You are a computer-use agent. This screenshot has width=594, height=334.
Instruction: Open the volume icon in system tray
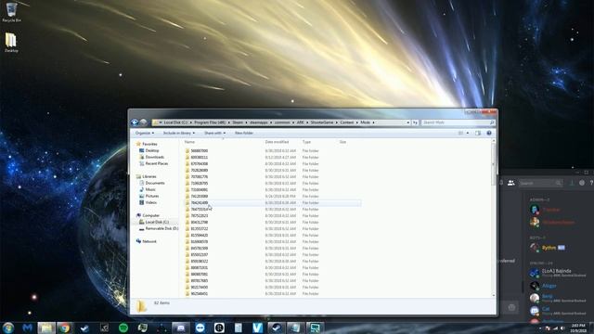click(x=562, y=328)
